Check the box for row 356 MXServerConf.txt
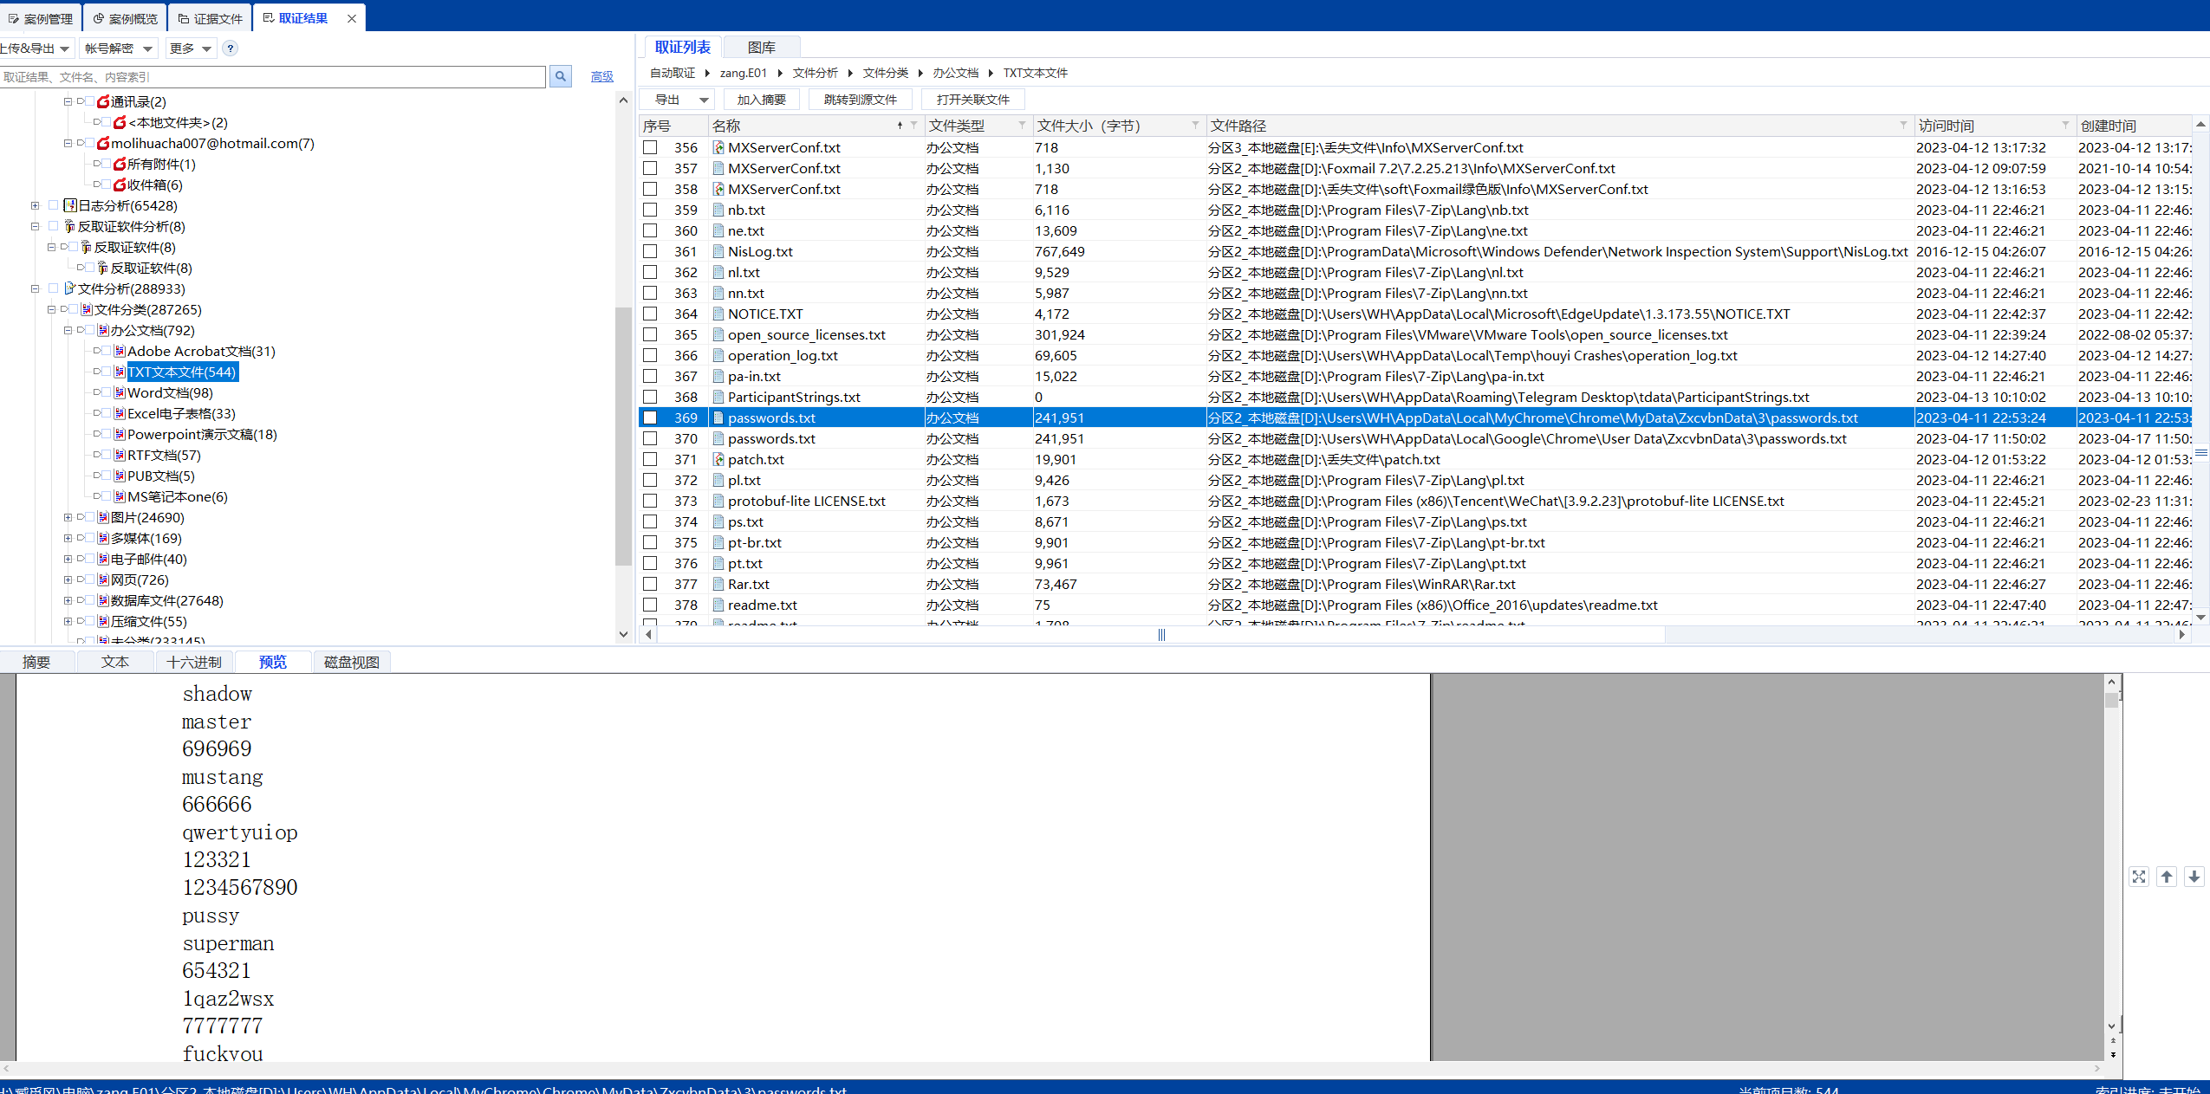Image resolution: width=2210 pixels, height=1094 pixels. pos(650,148)
